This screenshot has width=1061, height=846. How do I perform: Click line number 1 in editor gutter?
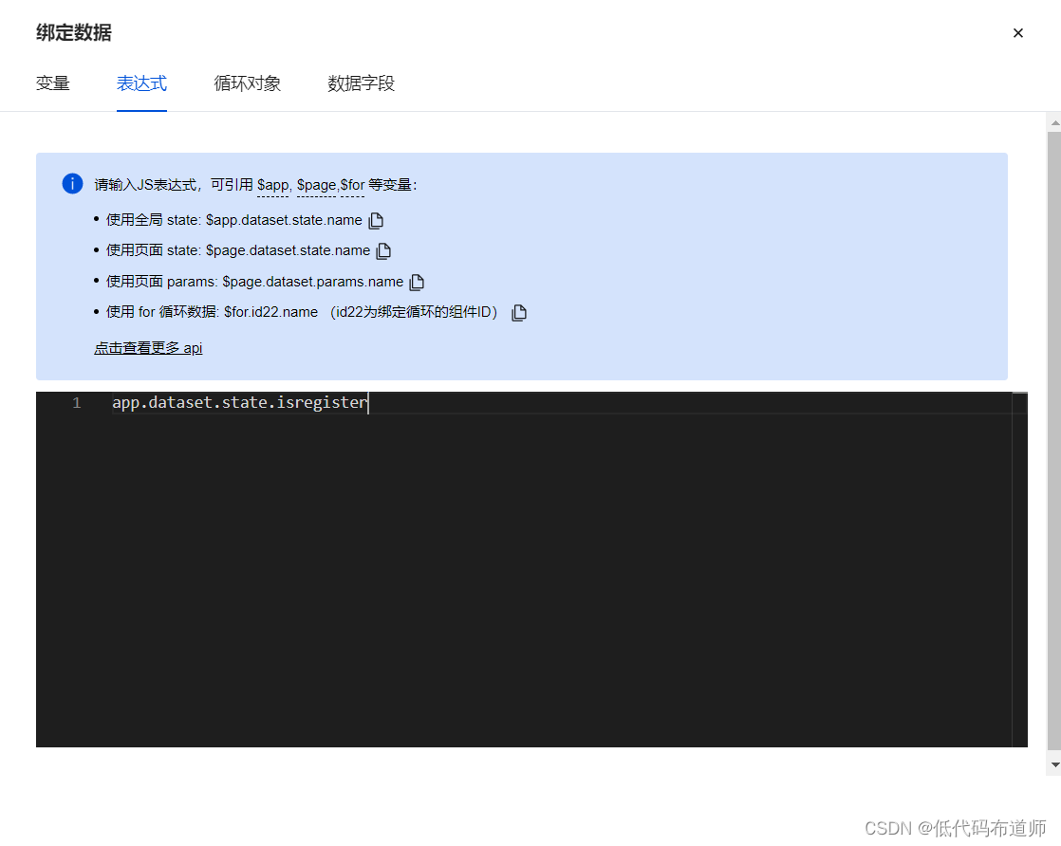[x=77, y=403]
